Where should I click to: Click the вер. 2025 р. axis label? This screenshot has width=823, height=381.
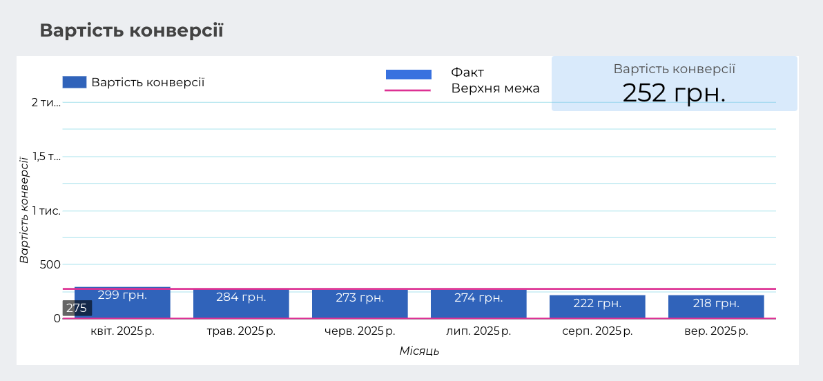[716, 331]
